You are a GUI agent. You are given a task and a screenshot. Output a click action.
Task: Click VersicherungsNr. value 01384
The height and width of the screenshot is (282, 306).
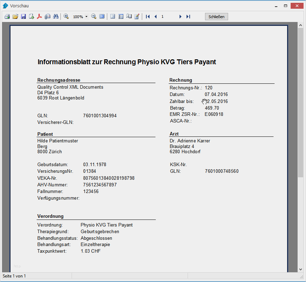(89, 171)
